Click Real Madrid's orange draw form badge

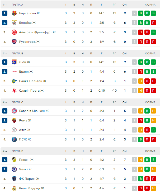pos(153,188)
